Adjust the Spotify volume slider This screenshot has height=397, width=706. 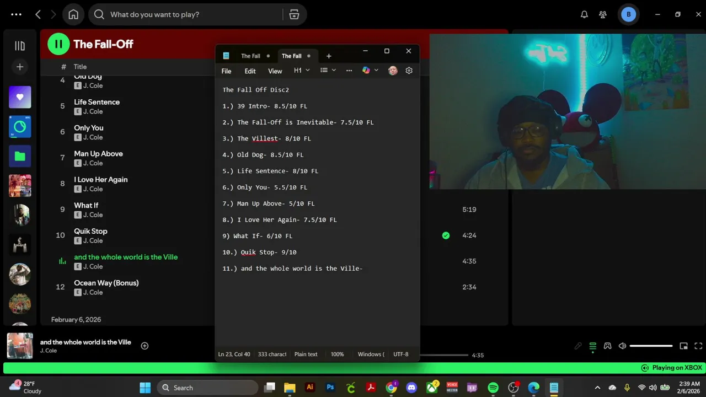coord(651,346)
